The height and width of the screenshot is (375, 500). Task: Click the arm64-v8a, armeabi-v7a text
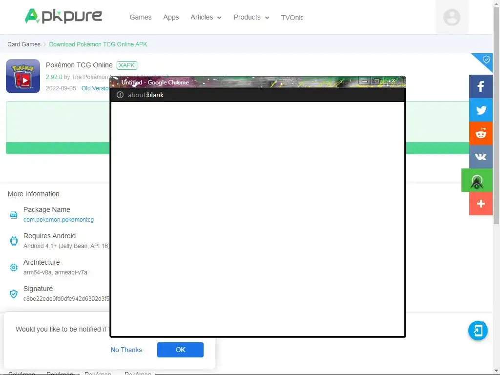click(55, 272)
